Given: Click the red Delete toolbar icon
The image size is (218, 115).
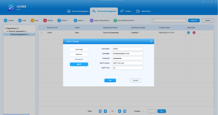Looking at the screenshot, I should [x=45, y=20].
